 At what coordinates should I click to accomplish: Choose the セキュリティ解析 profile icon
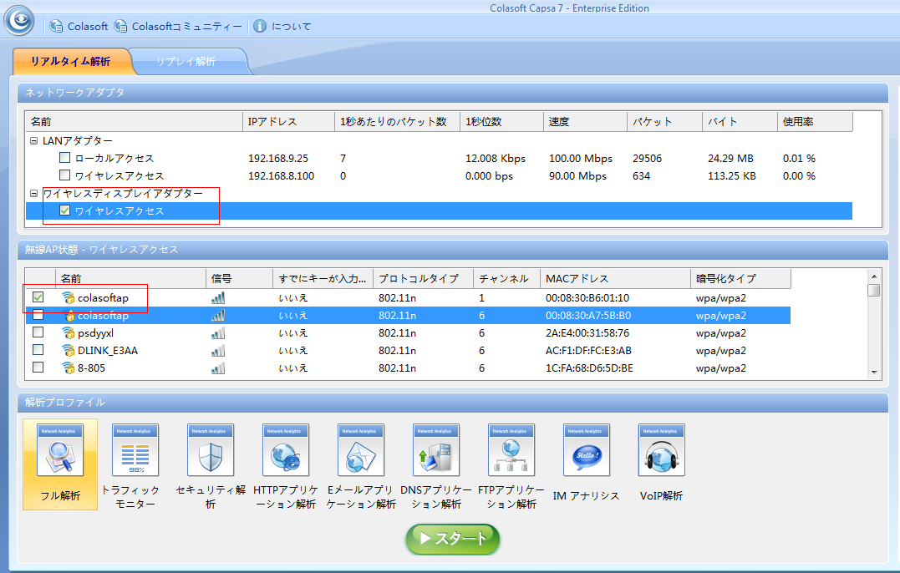tap(210, 450)
